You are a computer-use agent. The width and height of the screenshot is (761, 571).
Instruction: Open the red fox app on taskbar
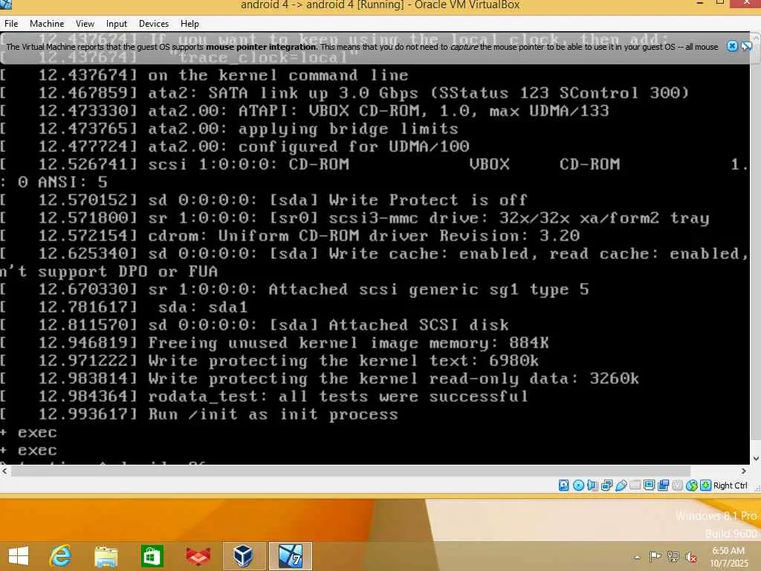tap(198, 556)
